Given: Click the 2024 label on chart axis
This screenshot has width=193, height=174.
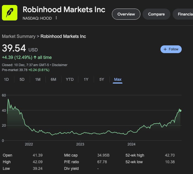Looking at the screenshot, I should (131, 144).
